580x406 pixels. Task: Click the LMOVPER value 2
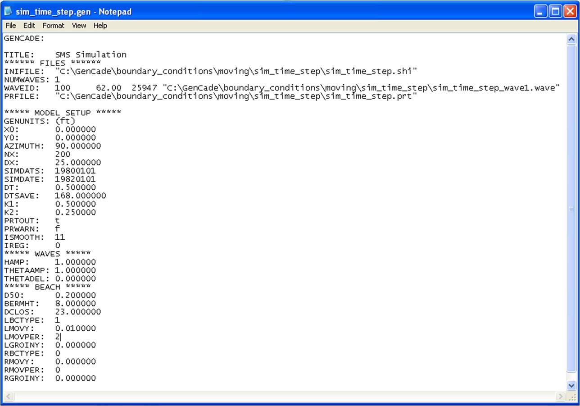[x=57, y=337]
